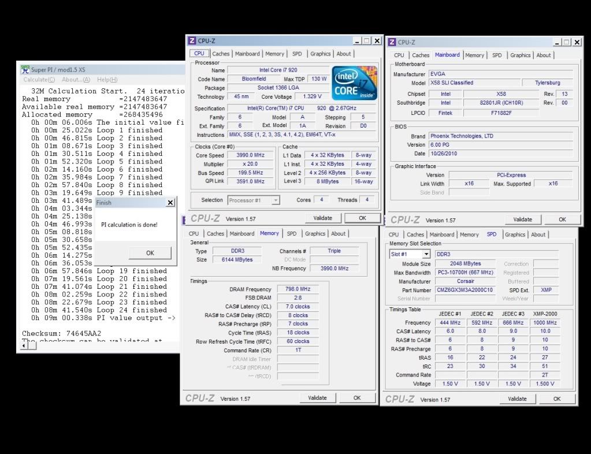Click the Bus Speed 199.5 MHz value
Viewport: 591px width, 454px height.
coord(251,173)
